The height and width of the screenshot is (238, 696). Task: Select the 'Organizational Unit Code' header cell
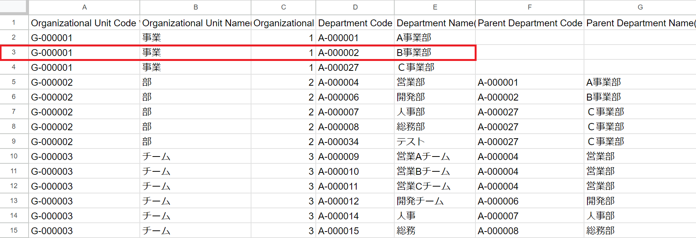[x=84, y=23]
